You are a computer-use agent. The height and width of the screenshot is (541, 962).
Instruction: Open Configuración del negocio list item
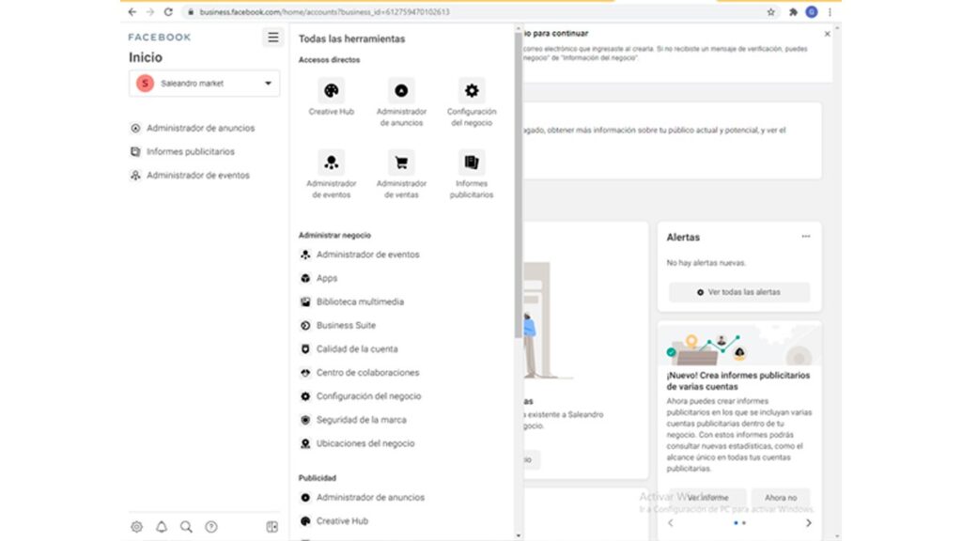360,396
